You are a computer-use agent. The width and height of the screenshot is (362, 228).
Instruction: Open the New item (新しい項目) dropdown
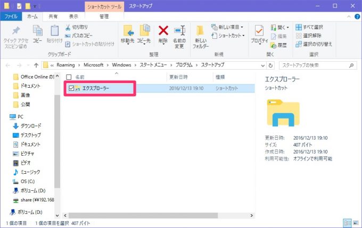click(227, 27)
